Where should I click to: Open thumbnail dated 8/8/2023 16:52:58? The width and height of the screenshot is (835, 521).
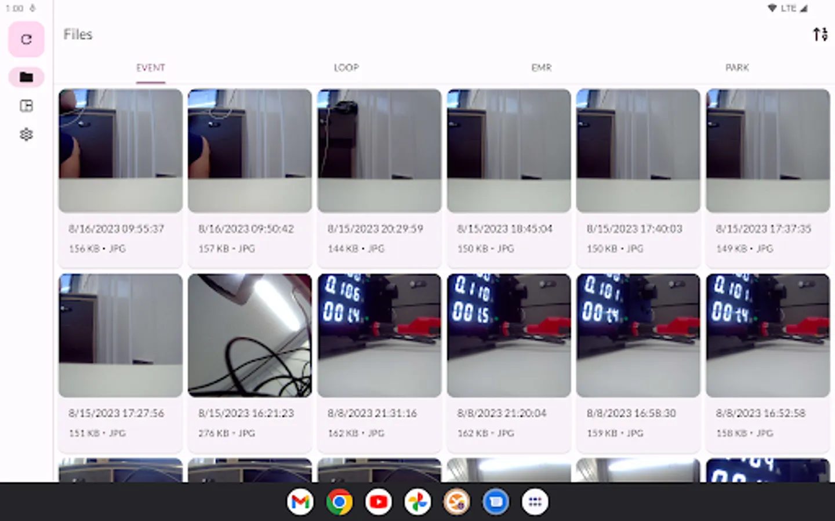[768, 336]
